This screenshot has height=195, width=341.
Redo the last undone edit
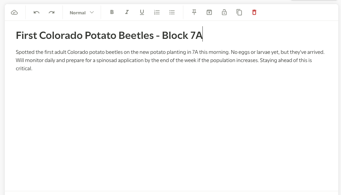point(52,12)
